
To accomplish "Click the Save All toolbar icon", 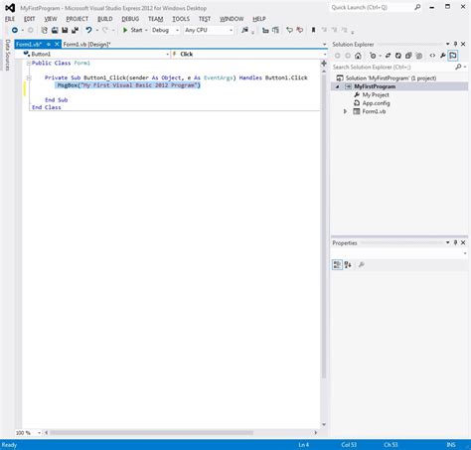I will 76,30.
